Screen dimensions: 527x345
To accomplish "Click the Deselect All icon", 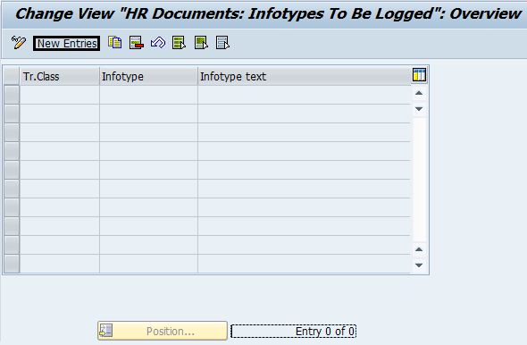I will coord(222,43).
